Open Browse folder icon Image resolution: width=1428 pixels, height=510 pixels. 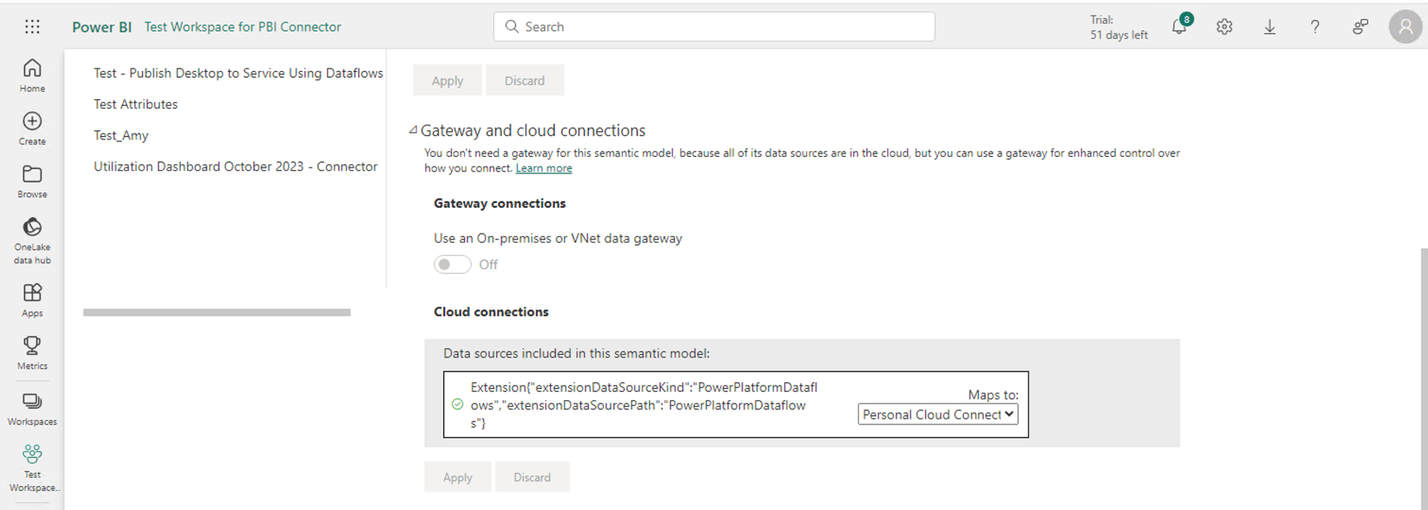point(32,181)
